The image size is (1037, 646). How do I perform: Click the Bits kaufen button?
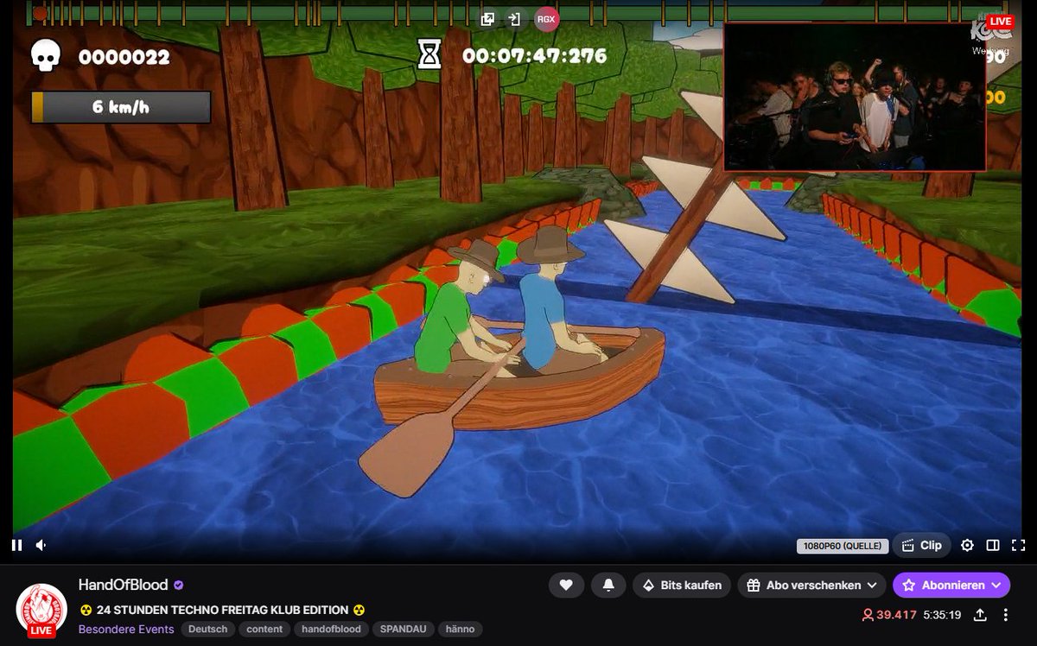683,585
